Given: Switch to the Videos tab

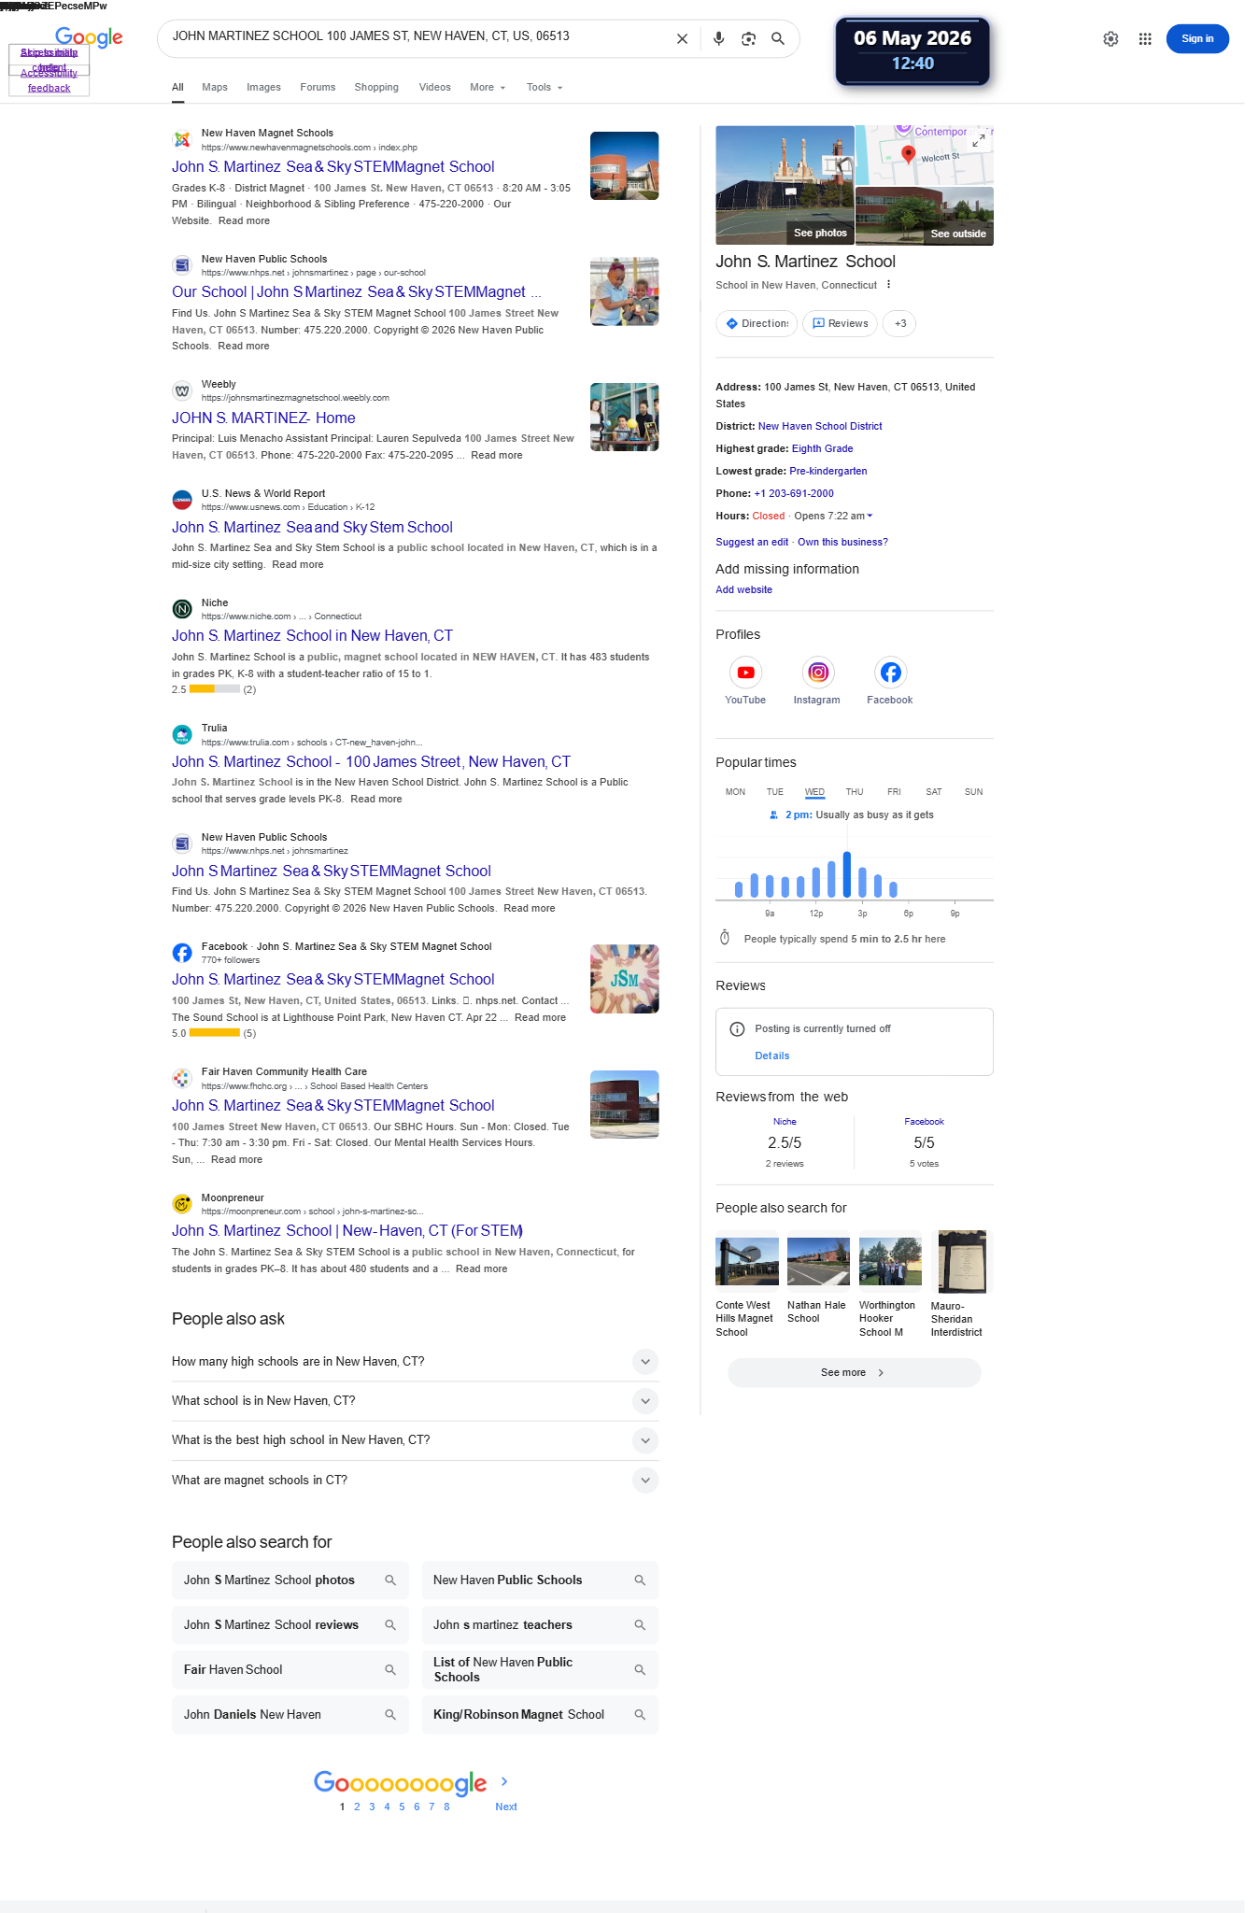Looking at the screenshot, I should click(x=435, y=88).
